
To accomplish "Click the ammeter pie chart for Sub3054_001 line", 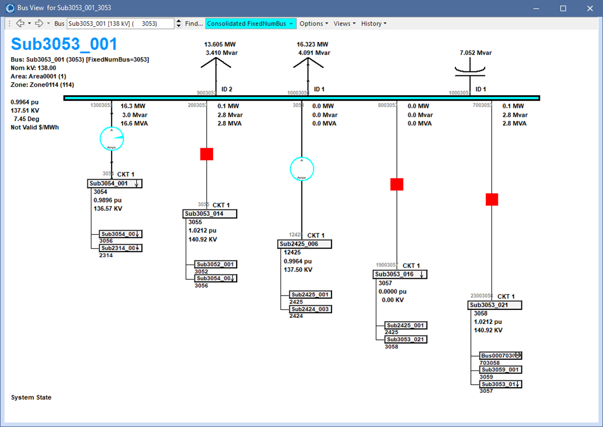I will click(112, 139).
